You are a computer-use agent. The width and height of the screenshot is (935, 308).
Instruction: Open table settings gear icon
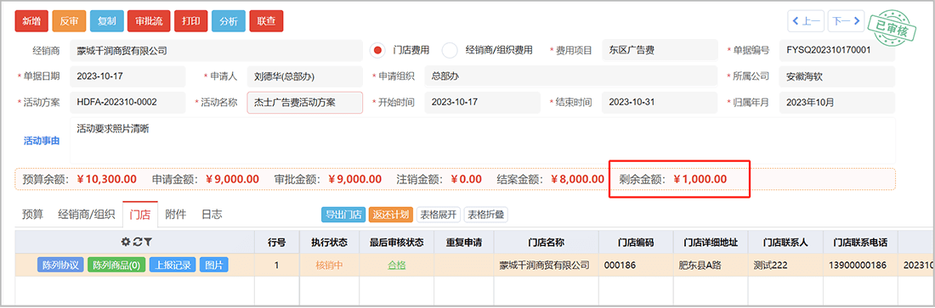coord(125,243)
